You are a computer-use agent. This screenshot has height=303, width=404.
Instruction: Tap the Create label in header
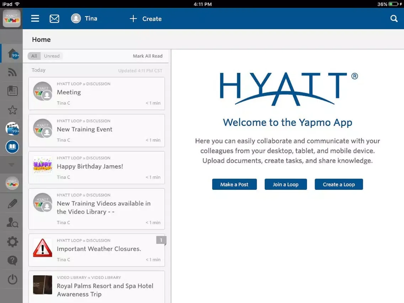(x=152, y=19)
